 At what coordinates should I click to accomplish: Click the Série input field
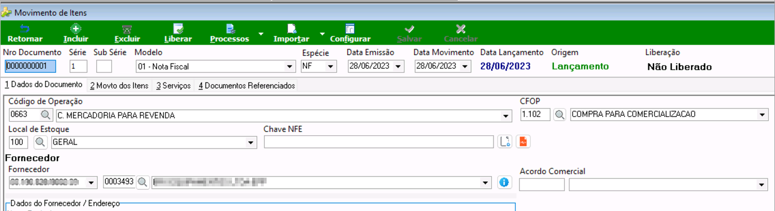78,66
